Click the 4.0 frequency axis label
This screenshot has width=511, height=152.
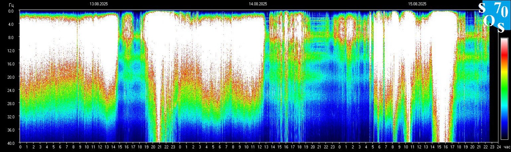(11, 24)
